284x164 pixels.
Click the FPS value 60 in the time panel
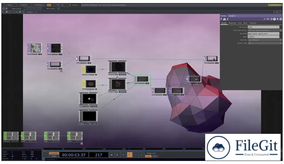[x=13, y=156]
